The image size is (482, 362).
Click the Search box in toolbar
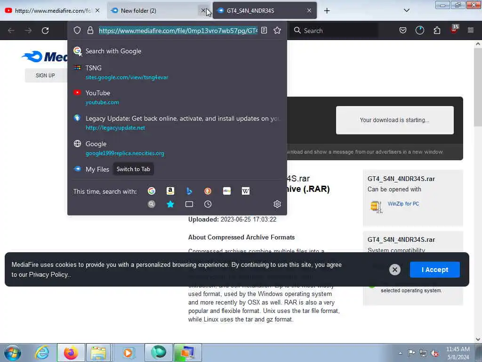335,31
